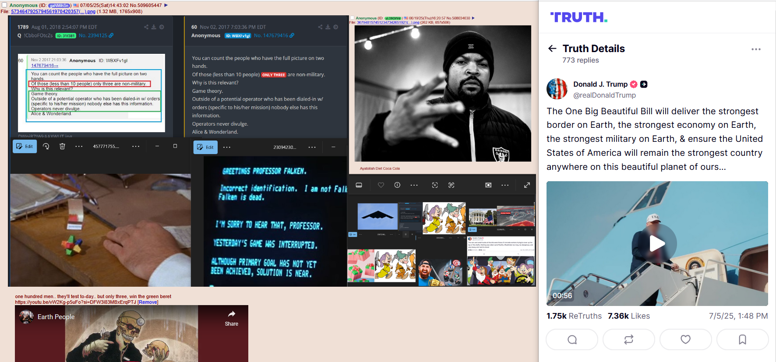Screen dimensions: 776x362
Task: Click the download icon on post 60
Action: (328, 27)
